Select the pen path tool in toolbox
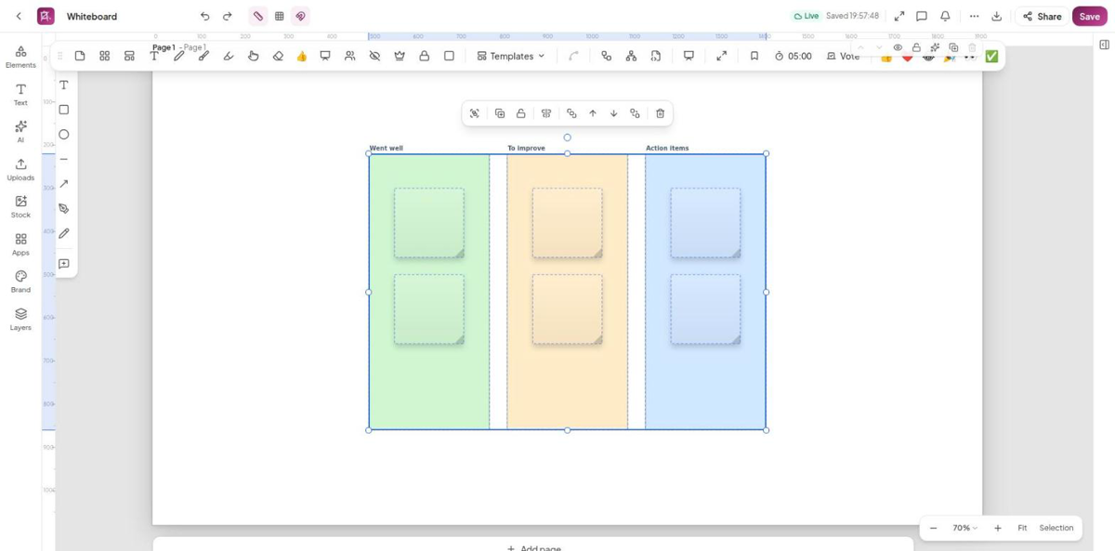The height and width of the screenshot is (551, 1115). point(64,209)
